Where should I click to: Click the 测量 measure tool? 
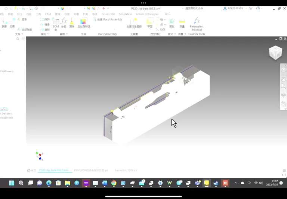coord(182,23)
